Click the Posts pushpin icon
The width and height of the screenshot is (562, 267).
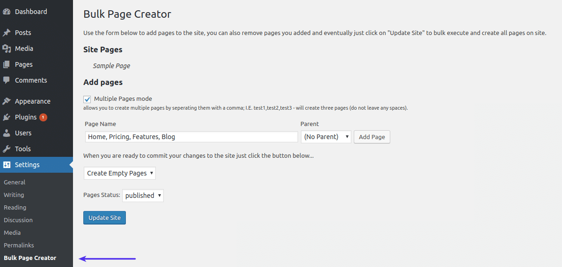tap(7, 33)
